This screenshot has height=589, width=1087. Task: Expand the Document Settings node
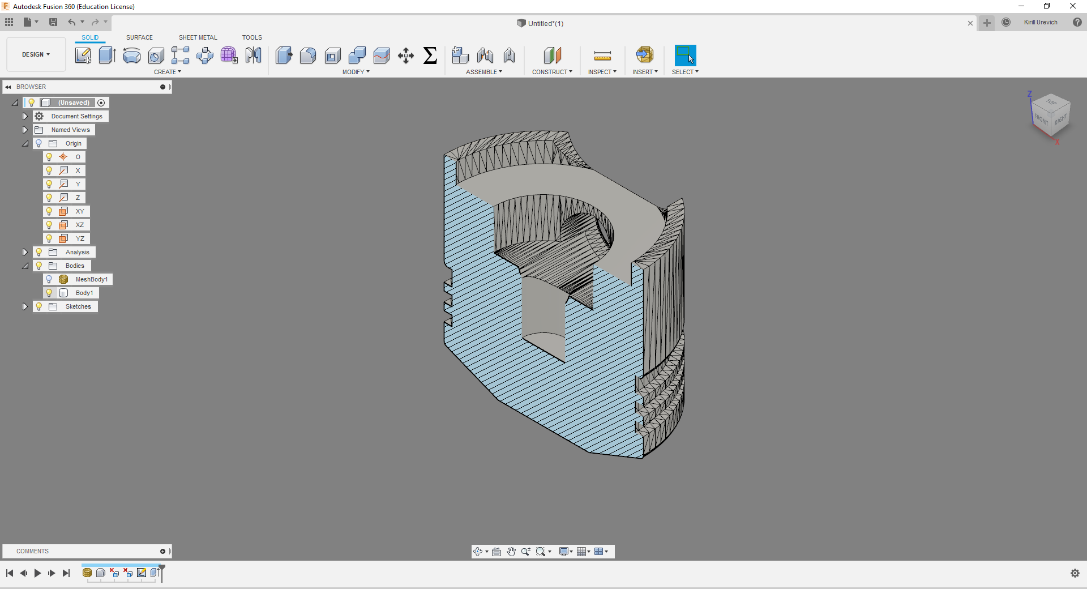(25, 116)
